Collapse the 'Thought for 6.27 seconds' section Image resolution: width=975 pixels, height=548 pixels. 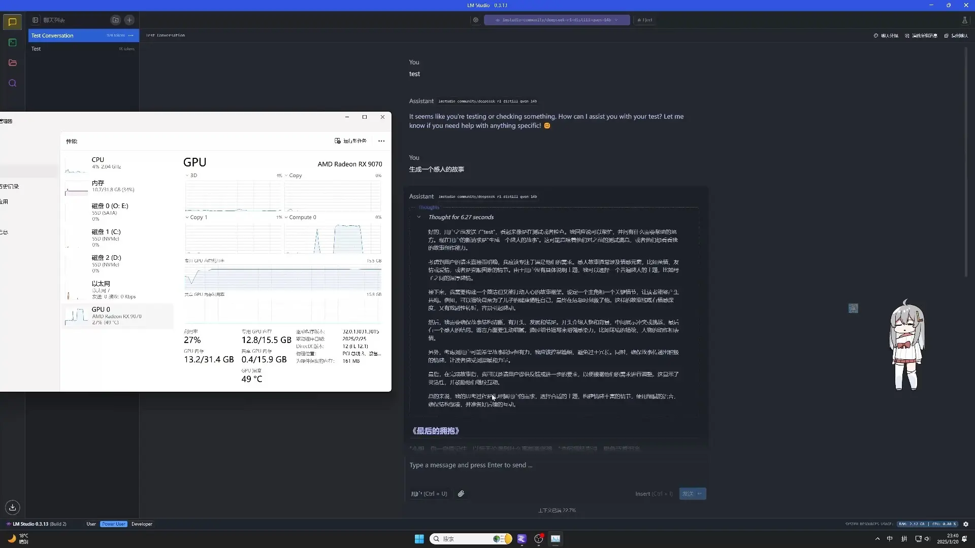click(419, 217)
